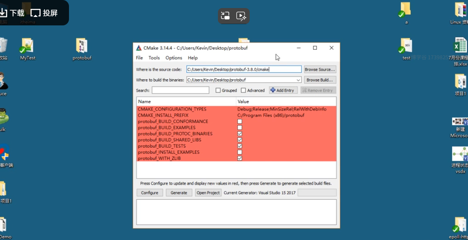
Task: Uncheck protobuf_BUILD_PROTOC_BINARIES option
Action: click(x=240, y=134)
